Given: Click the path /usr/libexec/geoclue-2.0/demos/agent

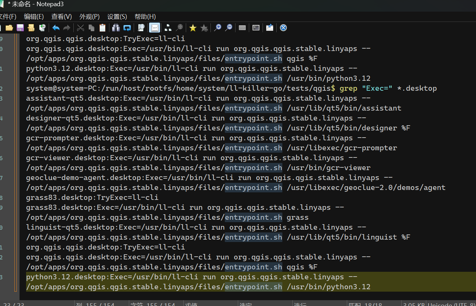Looking at the screenshot, I should [x=366, y=188].
